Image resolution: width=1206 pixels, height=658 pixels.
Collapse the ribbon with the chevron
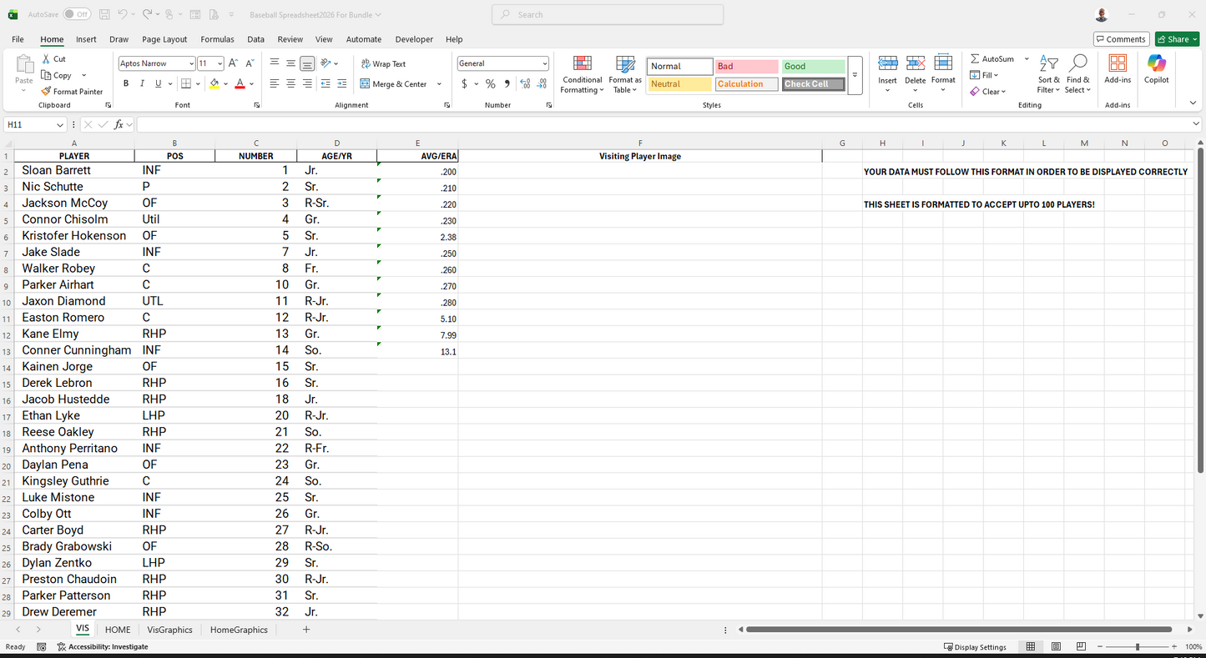pos(1193,103)
